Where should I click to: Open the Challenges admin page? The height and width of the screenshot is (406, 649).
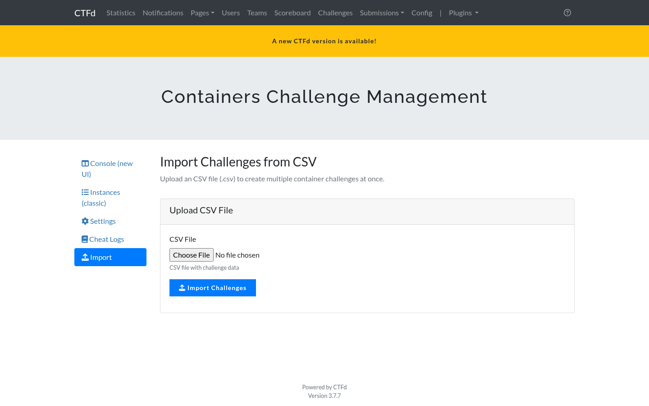click(x=335, y=13)
